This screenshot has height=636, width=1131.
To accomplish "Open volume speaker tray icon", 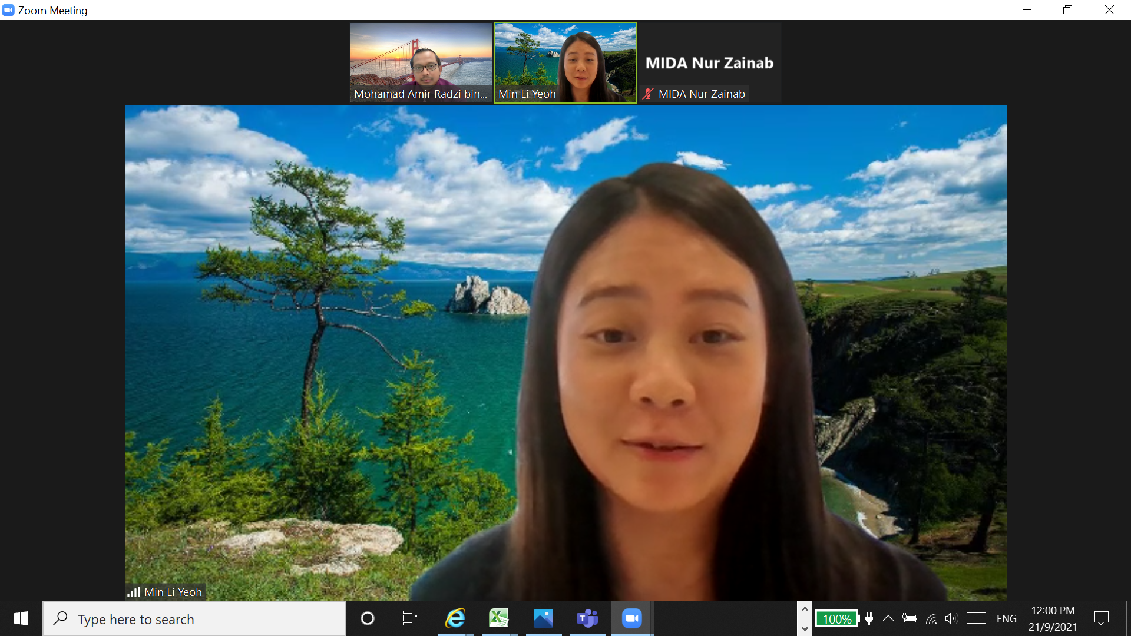I will (951, 618).
